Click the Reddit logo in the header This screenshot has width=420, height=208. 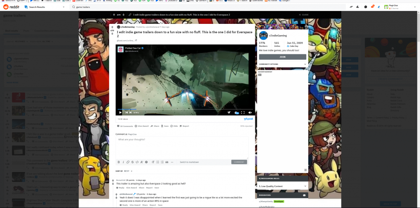pyautogui.click(x=10, y=7)
